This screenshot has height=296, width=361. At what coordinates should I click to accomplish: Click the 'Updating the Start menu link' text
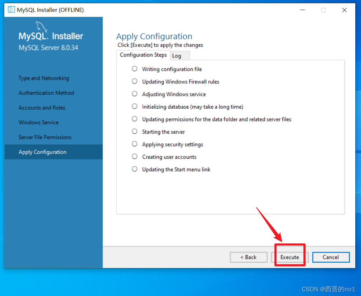pyautogui.click(x=176, y=170)
